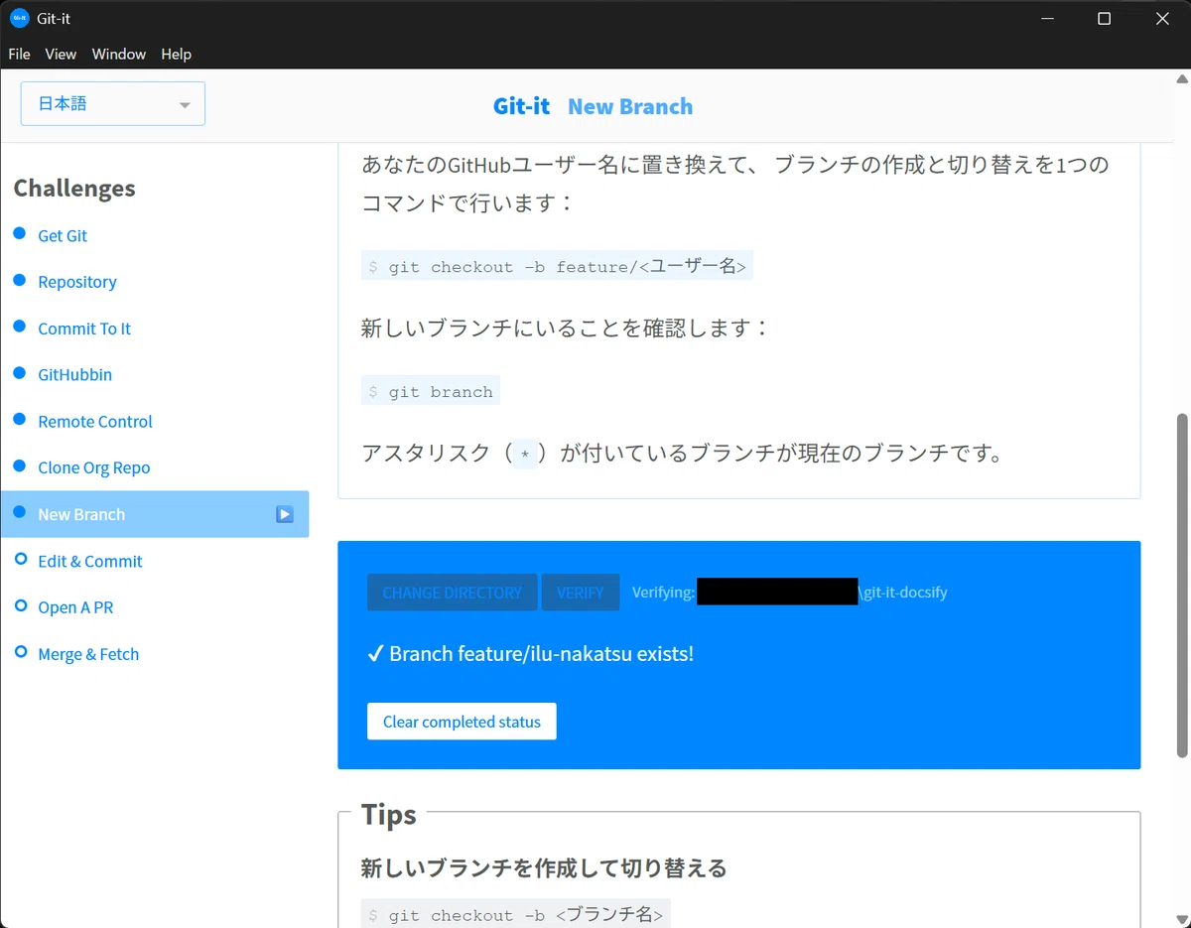Click the play icon beside New Branch
Image resolution: width=1191 pixels, height=928 pixels.
click(x=285, y=514)
